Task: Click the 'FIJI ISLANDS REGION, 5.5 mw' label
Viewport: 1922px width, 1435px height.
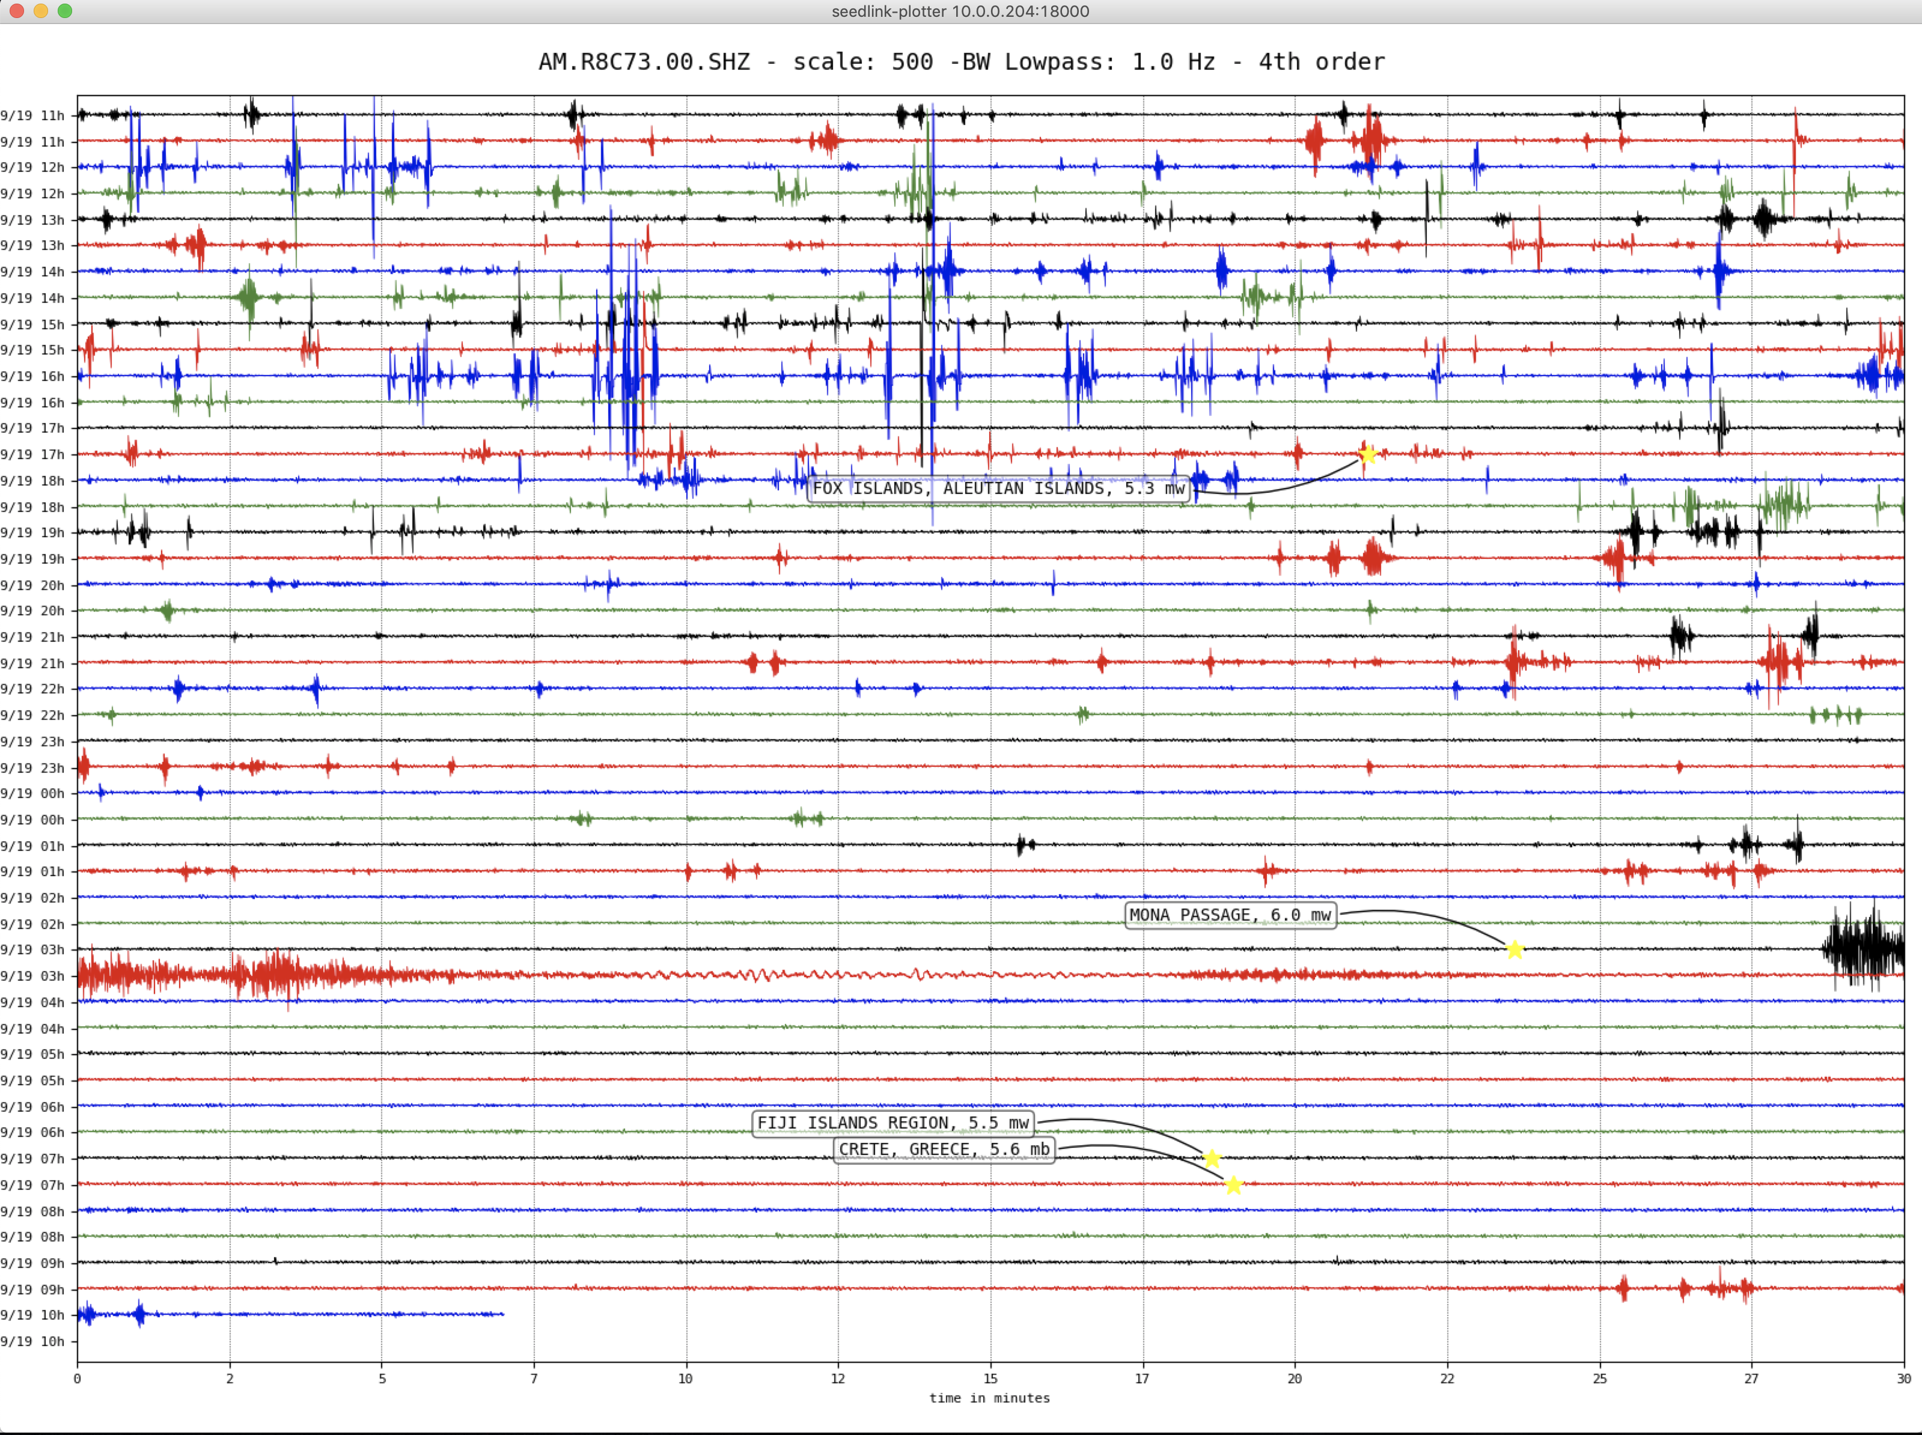Action: 893,1123
